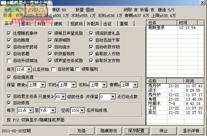Toggle 收获摇钱树 checkbox

pos(50,54)
